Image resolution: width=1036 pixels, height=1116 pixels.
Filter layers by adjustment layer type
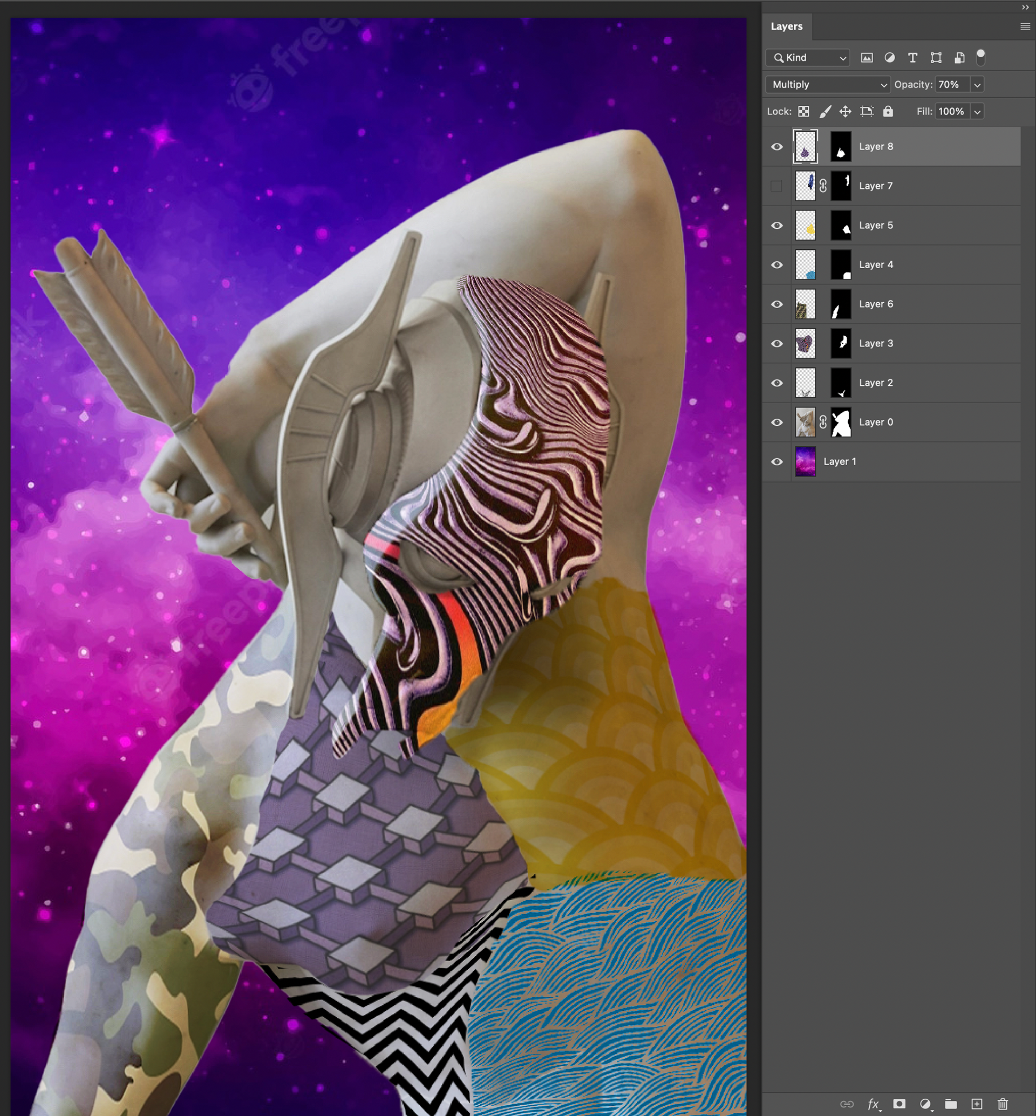coord(890,58)
